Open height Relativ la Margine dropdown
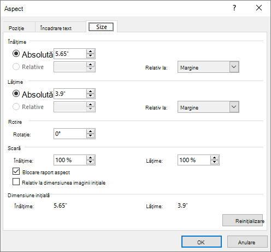Viewport: 271px width, 252px height. coord(208,67)
